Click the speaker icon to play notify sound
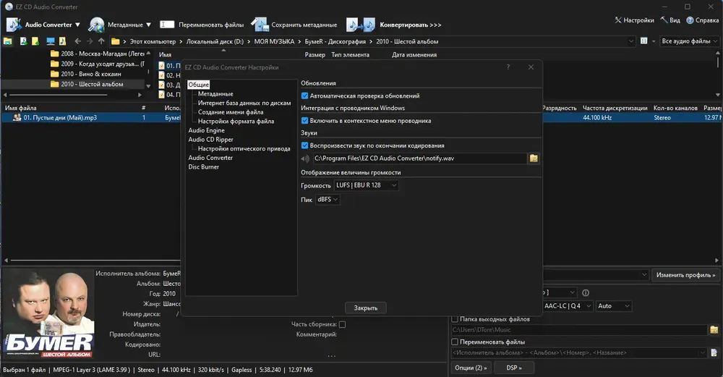The image size is (723, 377). [305, 158]
